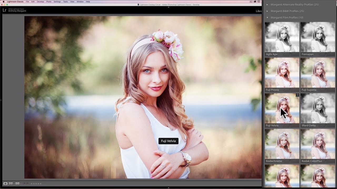Open the Apple menu

3,2
